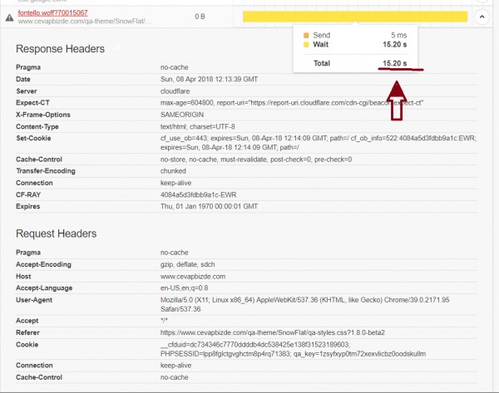Image resolution: width=499 pixels, height=393 pixels.
Task: Open the fontello.woff?70015067 link
Action: click(52, 12)
